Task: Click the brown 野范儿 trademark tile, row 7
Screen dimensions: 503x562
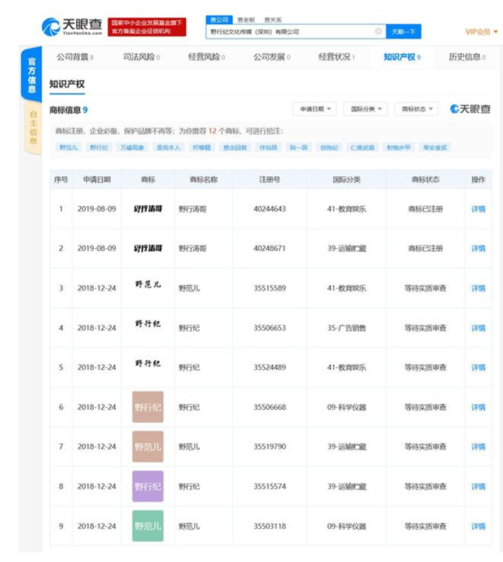Action: point(148,447)
